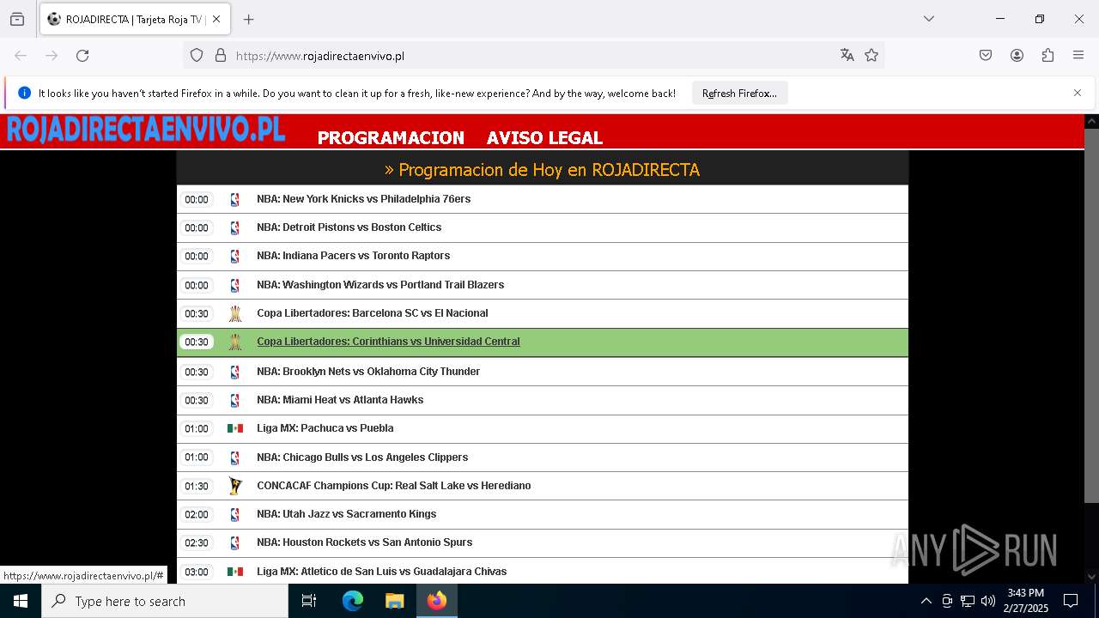Click NBA logo beside Utah Jazz game
This screenshot has width=1099, height=618.
[235, 514]
